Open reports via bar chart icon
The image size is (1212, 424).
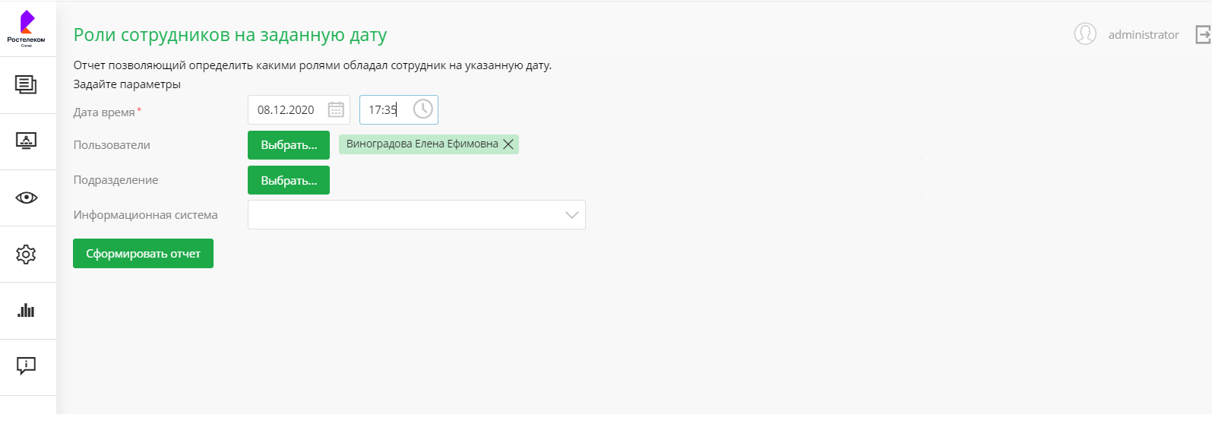(x=26, y=310)
